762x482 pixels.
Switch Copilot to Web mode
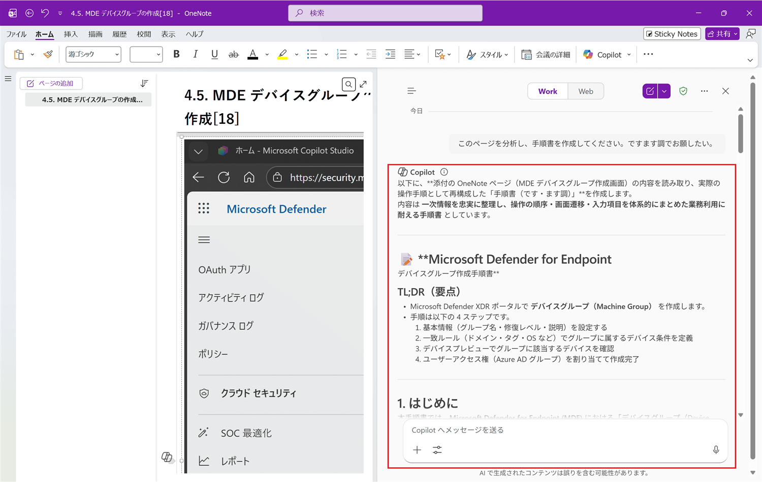(586, 91)
